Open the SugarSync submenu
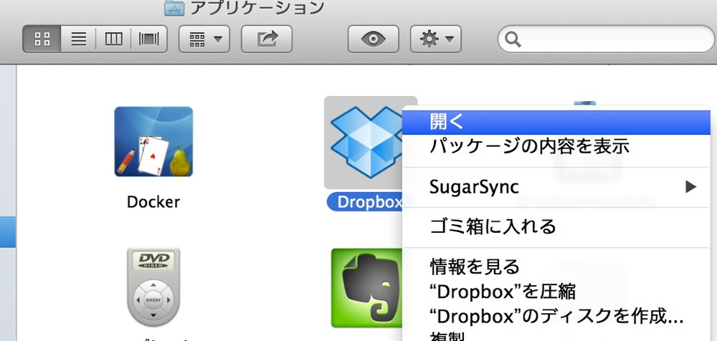 pos(556,187)
